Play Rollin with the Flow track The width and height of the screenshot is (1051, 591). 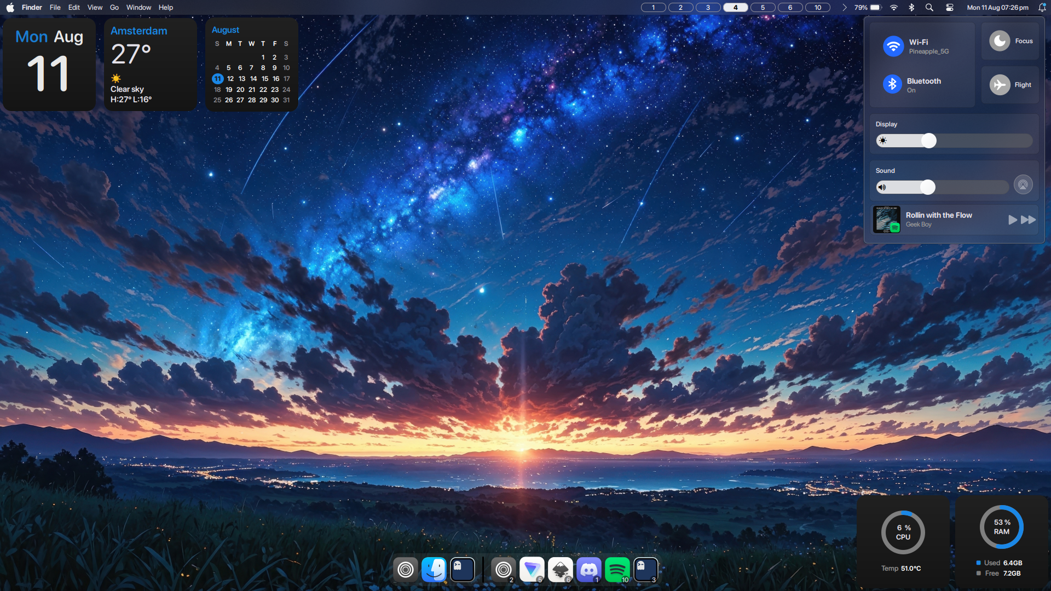[x=1012, y=220]
